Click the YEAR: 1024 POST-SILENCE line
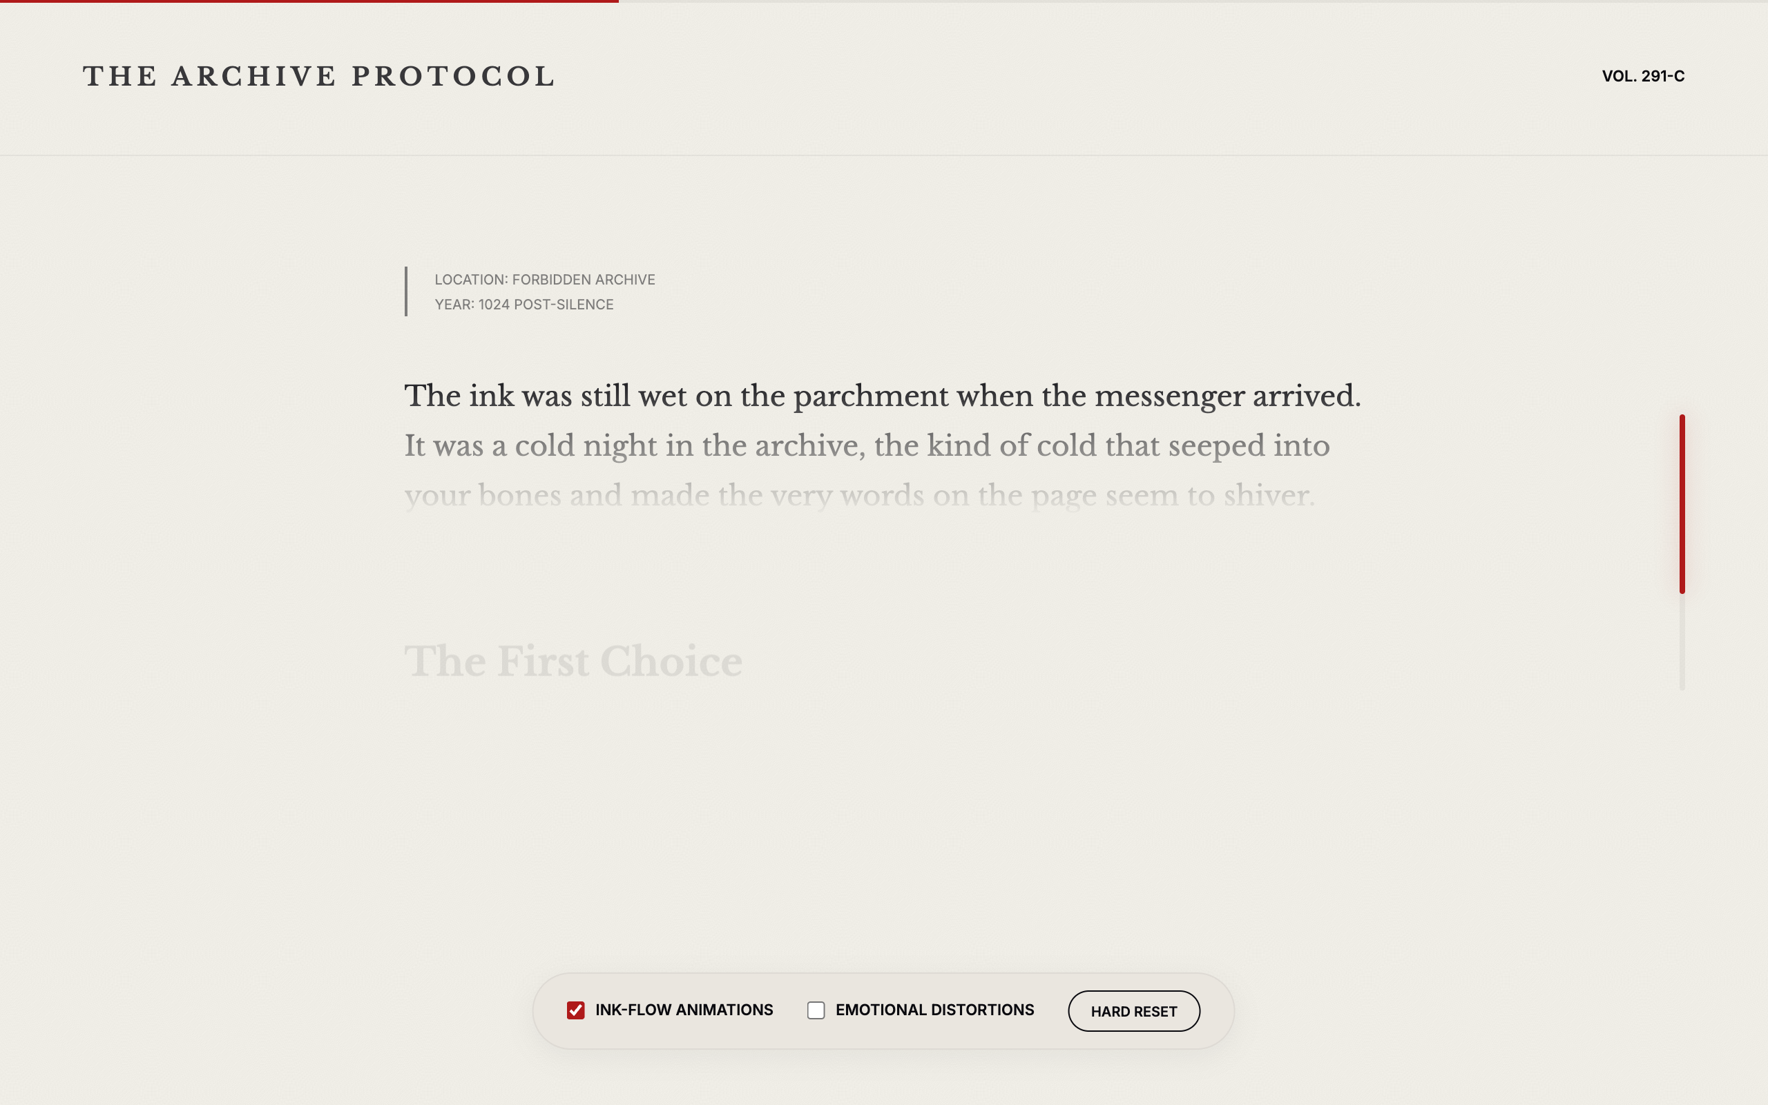Image resolution: width=1768 pixels, height=1105 pixels. [523, 305]
